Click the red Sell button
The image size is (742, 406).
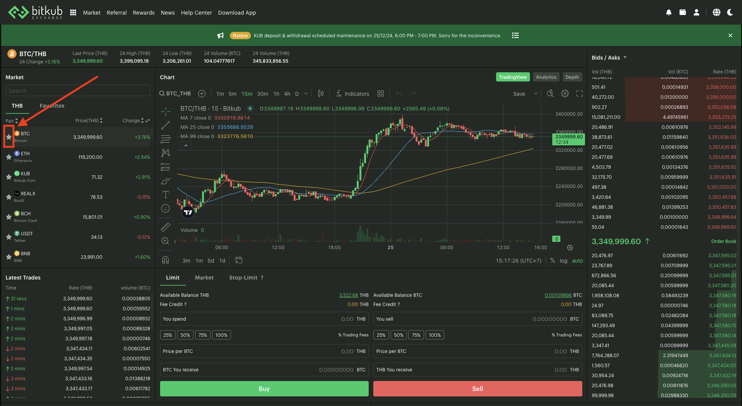(478, 389)
